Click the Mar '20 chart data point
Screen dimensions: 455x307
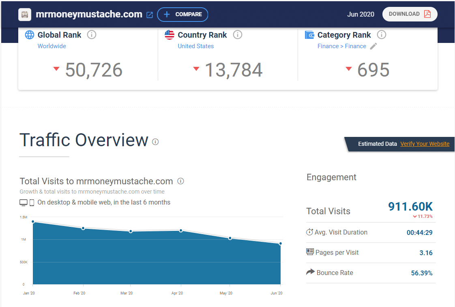pyautogui.click(x=131, y=231)
